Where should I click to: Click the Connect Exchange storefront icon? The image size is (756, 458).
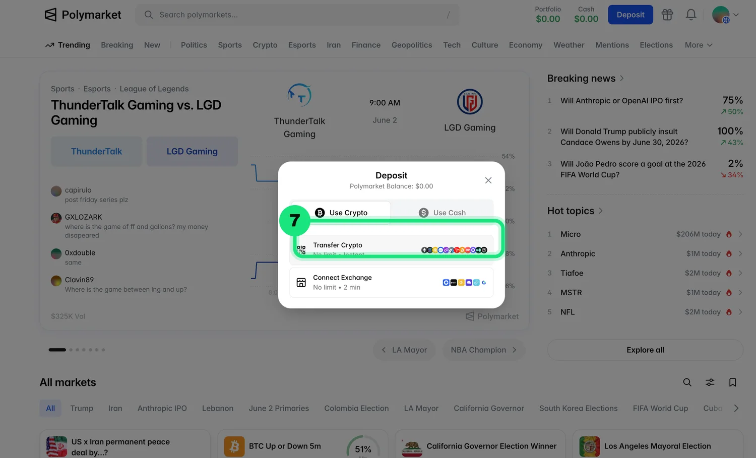click(301, 283)
